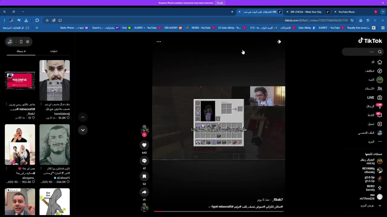
Task: Open the LIVE section in sidebar
Action: [x=375, y=98]
